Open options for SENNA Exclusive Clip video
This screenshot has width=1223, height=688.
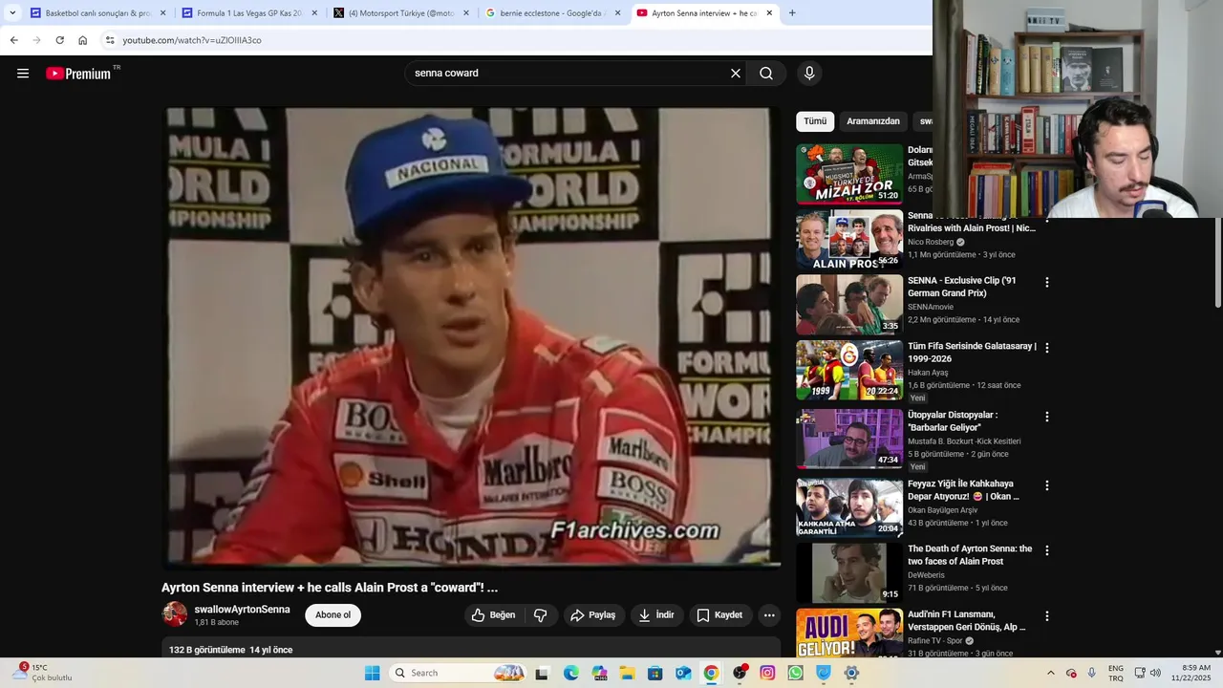[x=1047, y=282]
